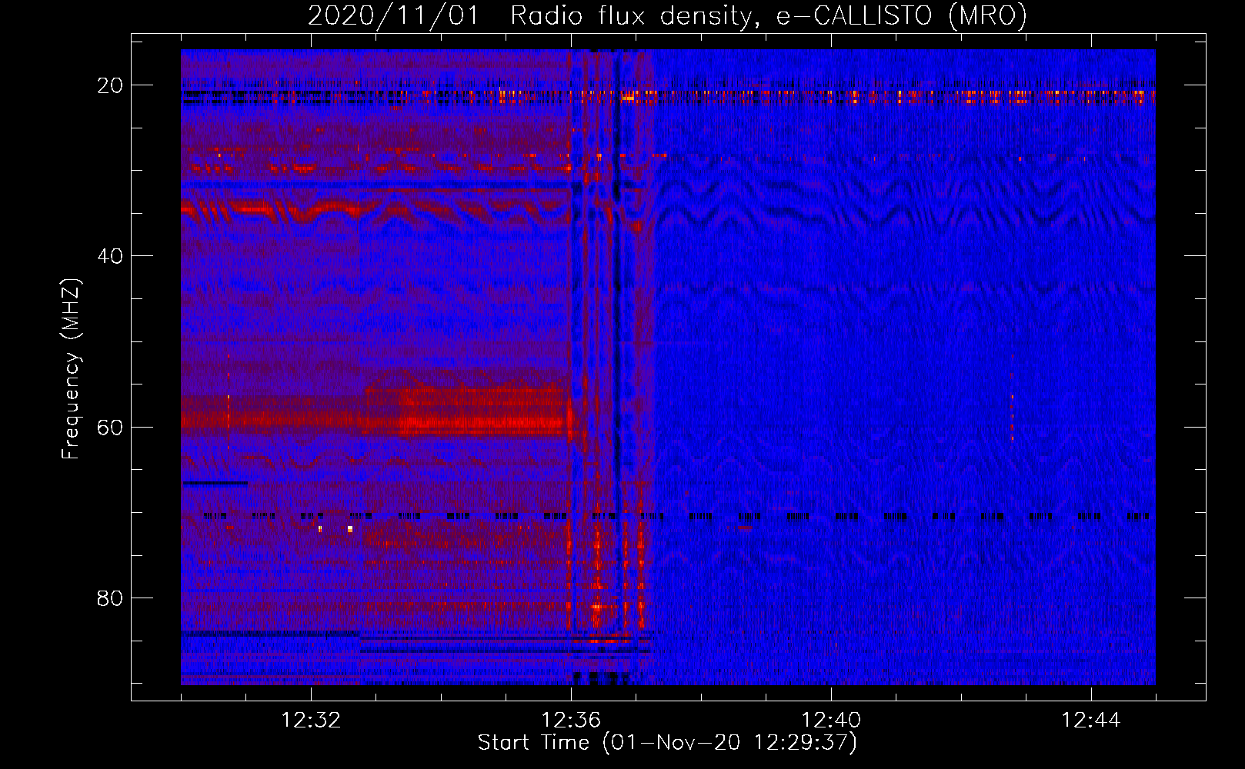The image size is (1245, 769).
Task: Click the '60' frequency tick label
Action: click(110, 427)
